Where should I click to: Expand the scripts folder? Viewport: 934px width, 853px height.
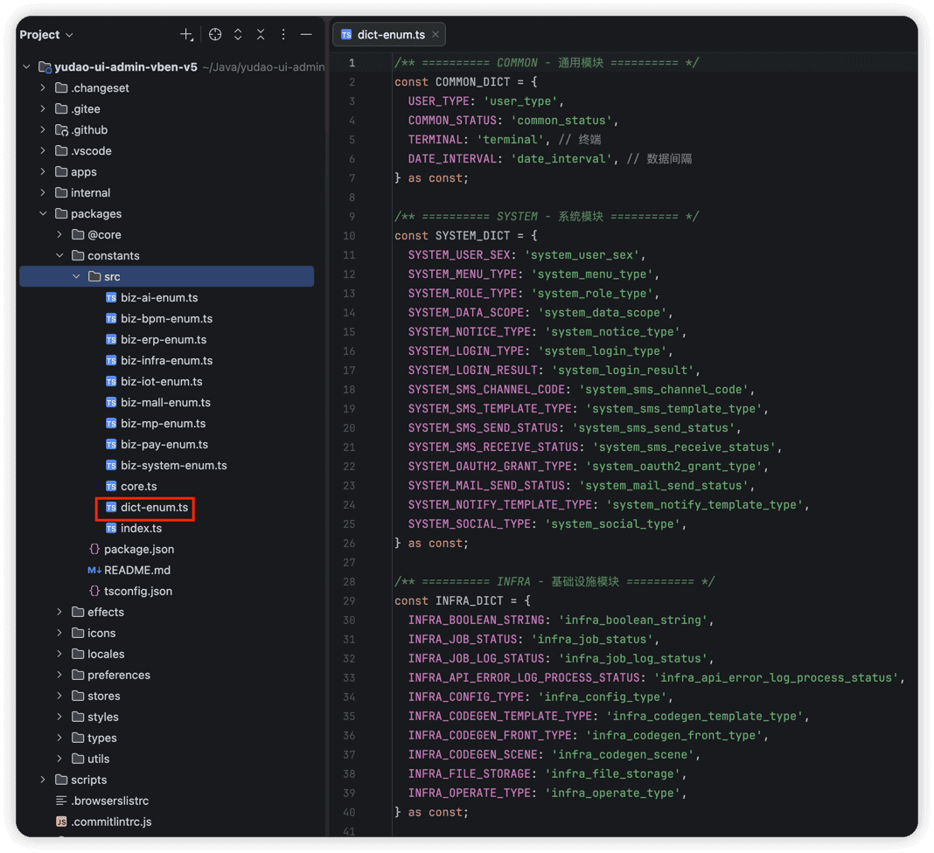pyautogui.click(x=42, y=780)
